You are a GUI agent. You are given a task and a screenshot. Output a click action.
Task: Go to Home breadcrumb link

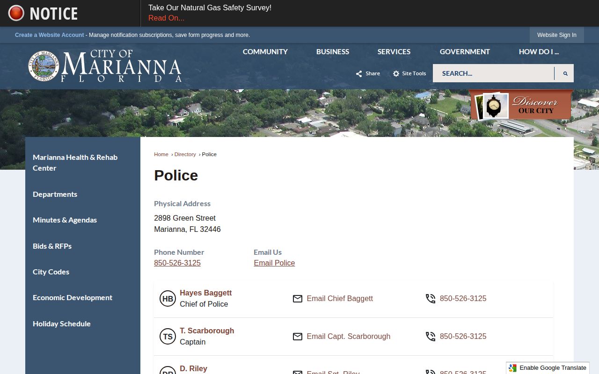(x=161, y=154)
